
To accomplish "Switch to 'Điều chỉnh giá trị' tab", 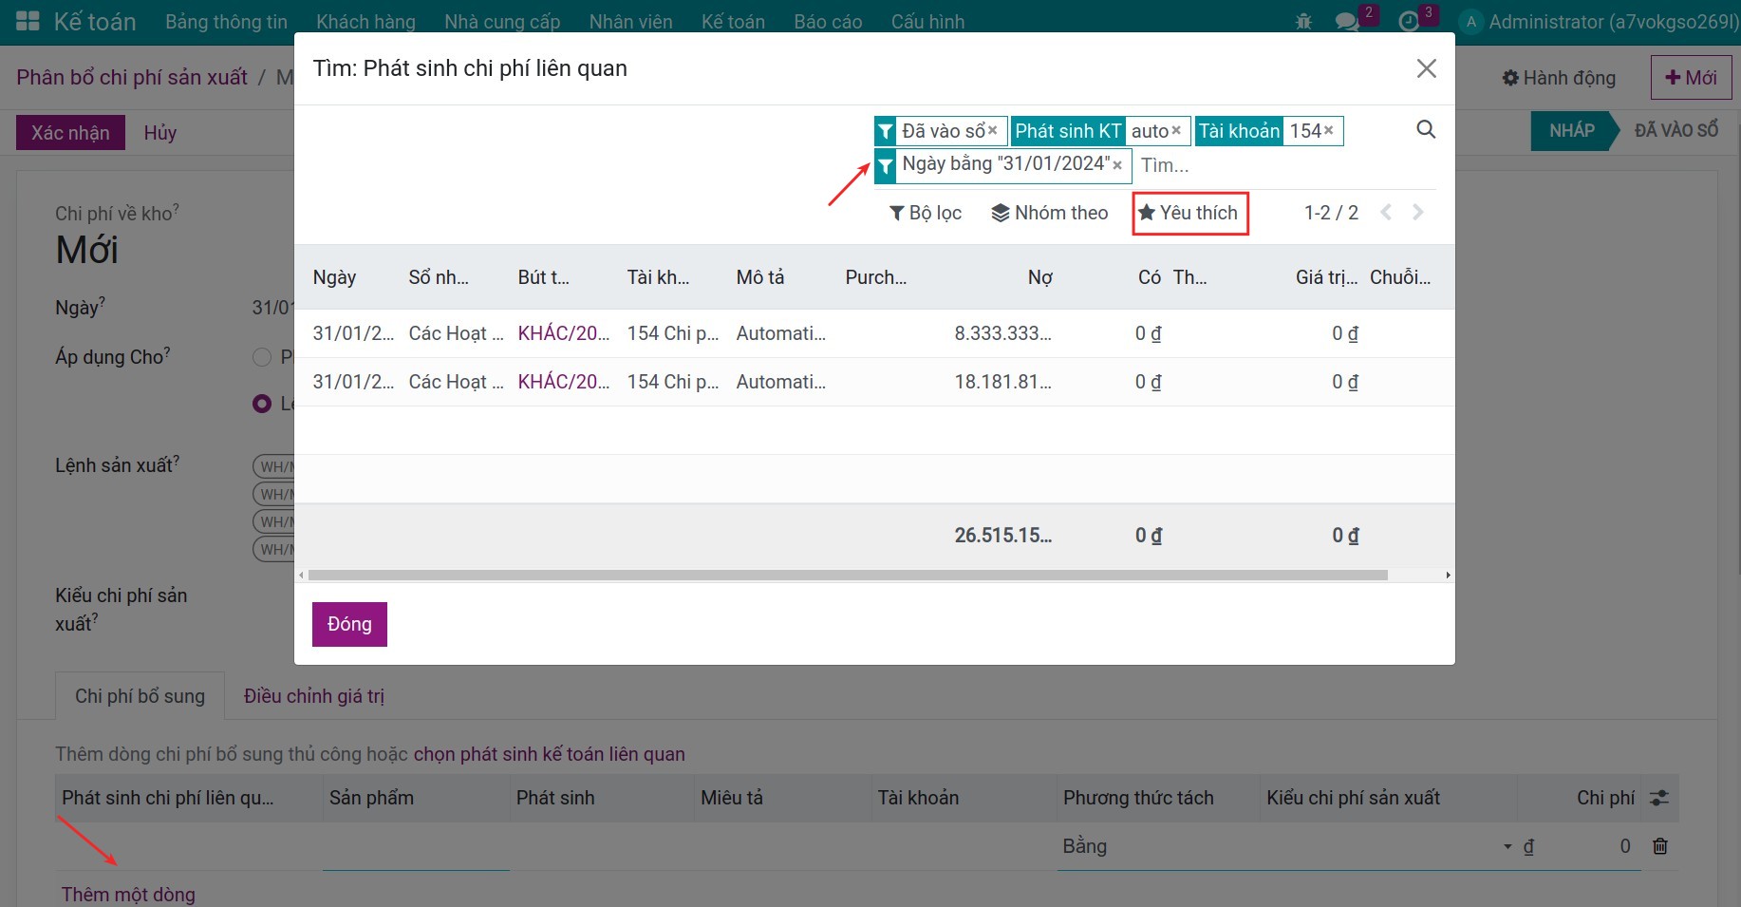I will 313,696.
